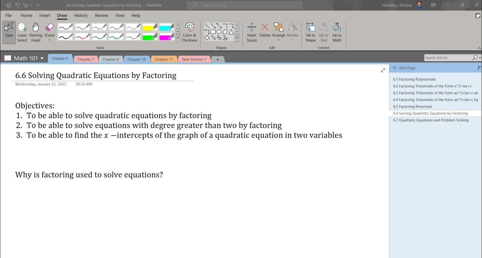Click the Add Page button
The height and width of the screenshot is (258, 482).
[x=404, y=68]
